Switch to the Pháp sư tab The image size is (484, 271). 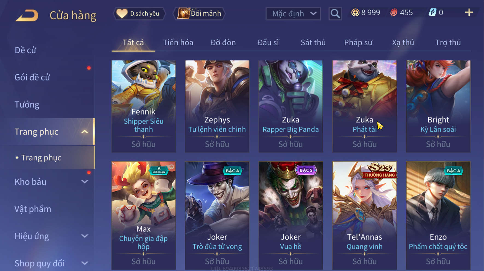coord(358,43)
